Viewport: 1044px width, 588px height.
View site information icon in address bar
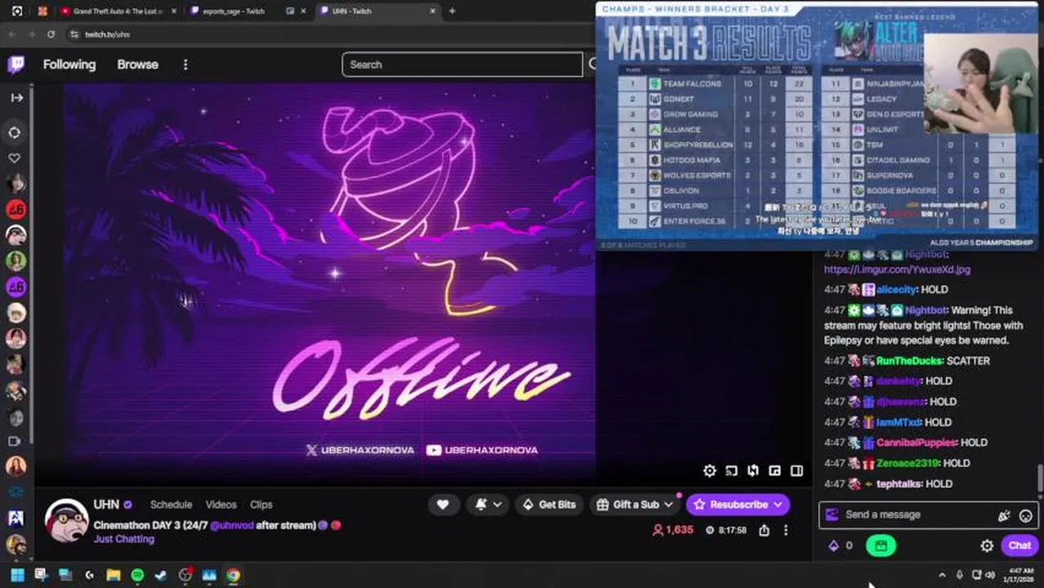[74, 34]
